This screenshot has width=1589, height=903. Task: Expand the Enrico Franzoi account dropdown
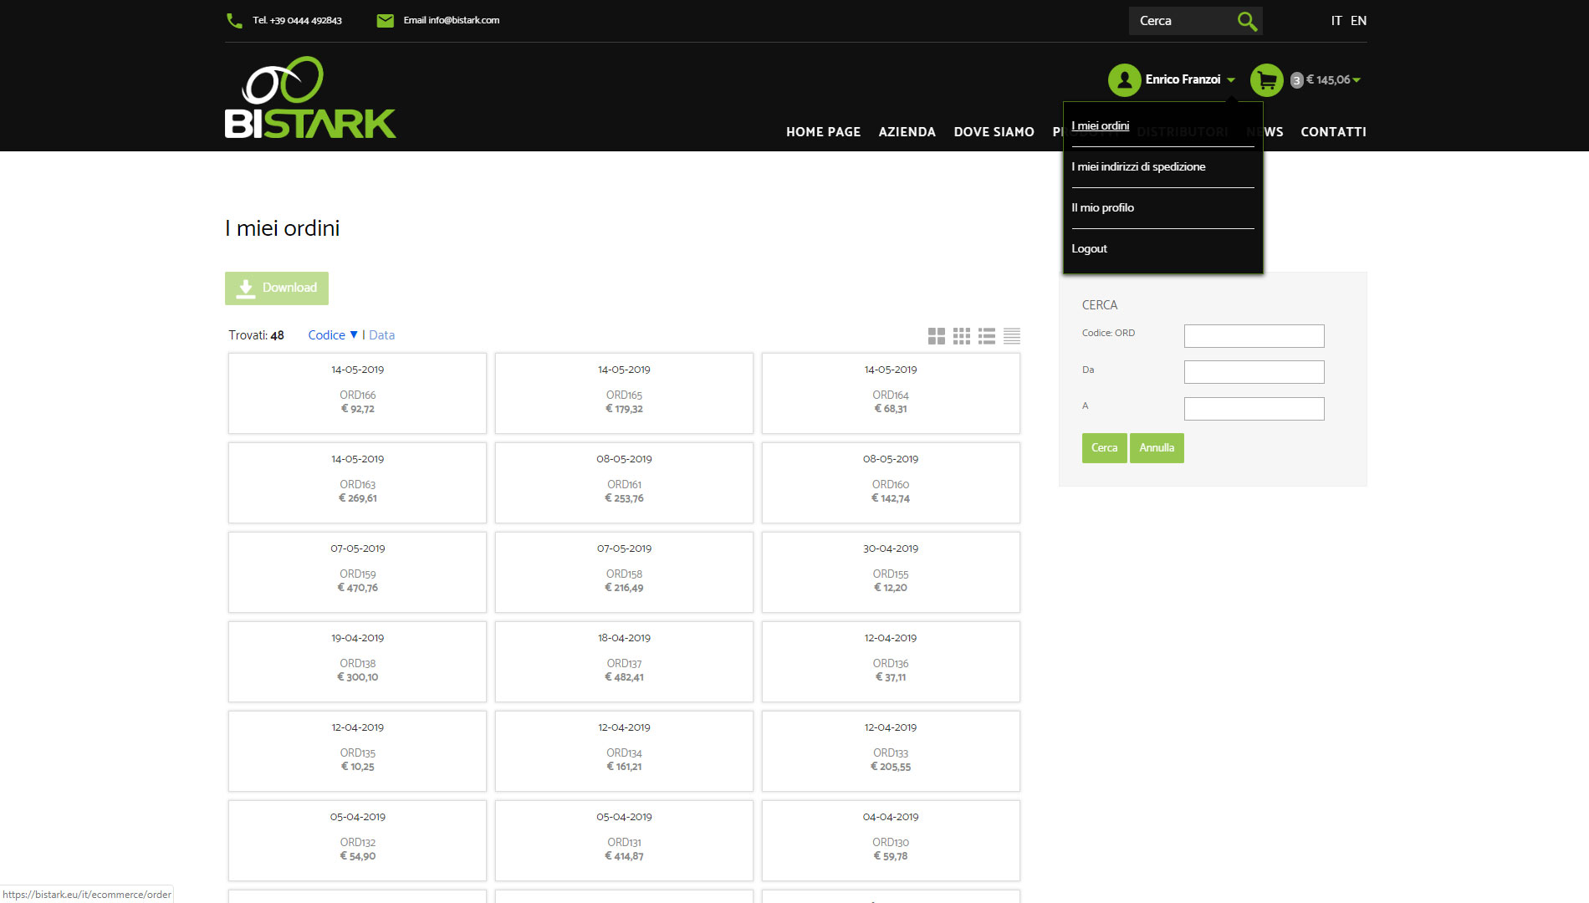[x=1189, y=79]
